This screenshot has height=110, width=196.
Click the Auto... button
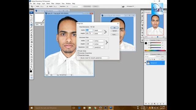click(x=114, y=35)
